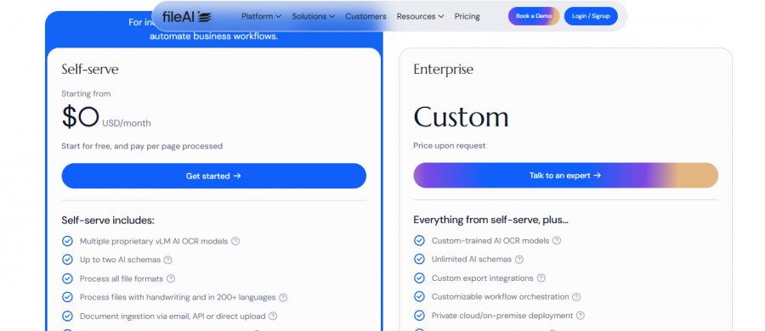Image resolution: width=765 pixels, height=331 pixels.
Task: Click the Price upon request text
Action: [x=450, y=146]
